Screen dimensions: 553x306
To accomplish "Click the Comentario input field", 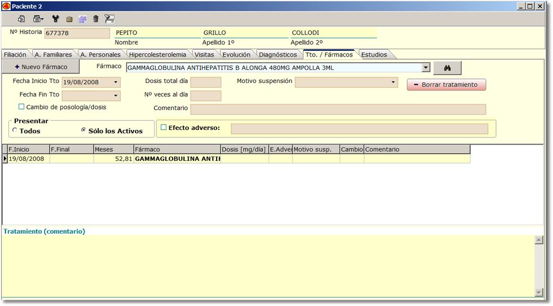I will 338,109.
